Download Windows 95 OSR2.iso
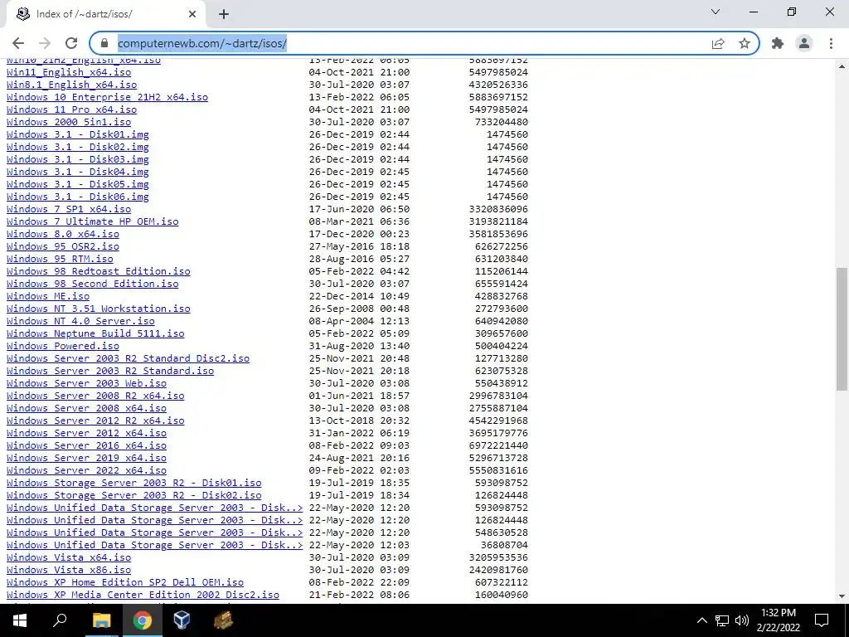 point(63,246)
